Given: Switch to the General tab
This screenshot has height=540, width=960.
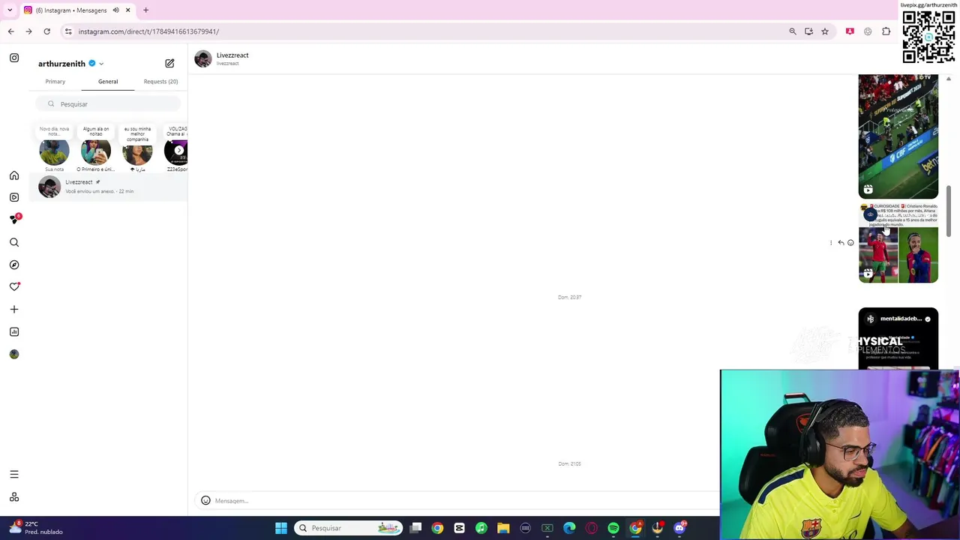Looking at the screenshot, I should coord(108,81).
